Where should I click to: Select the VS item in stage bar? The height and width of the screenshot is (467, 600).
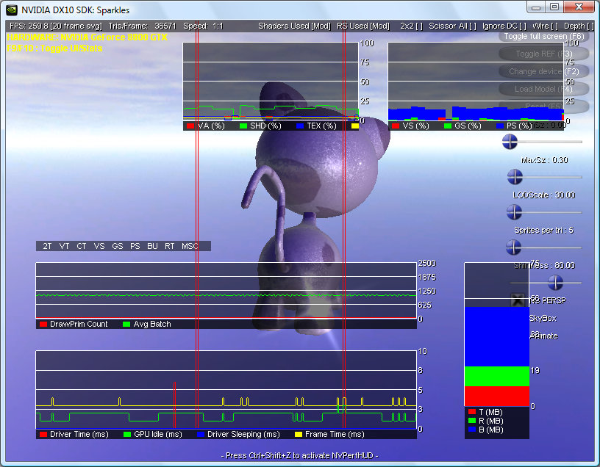pos(99,246)
